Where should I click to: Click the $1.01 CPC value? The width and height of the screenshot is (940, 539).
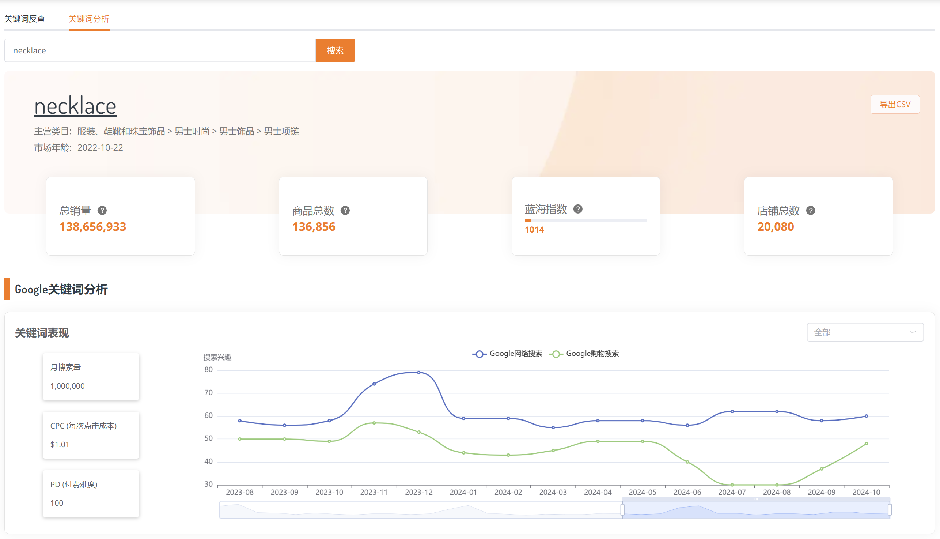click(60, 444)
